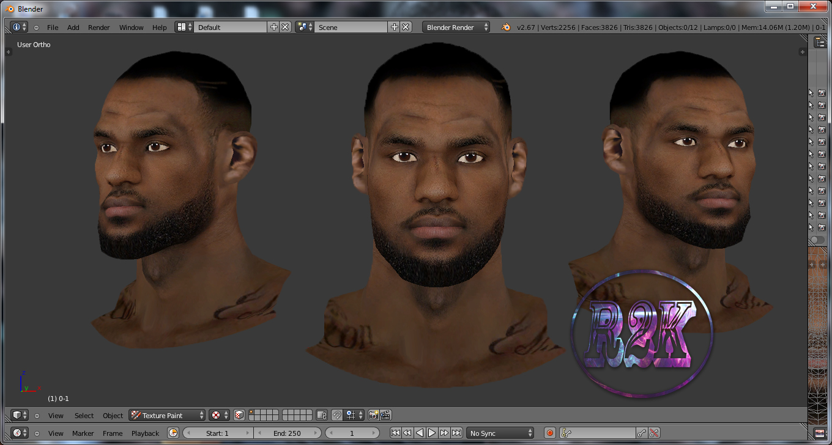Image resolution: width=832 pixels, height=445 pixels.
Task: Open the Render menu
Action: tap(98, 27)
